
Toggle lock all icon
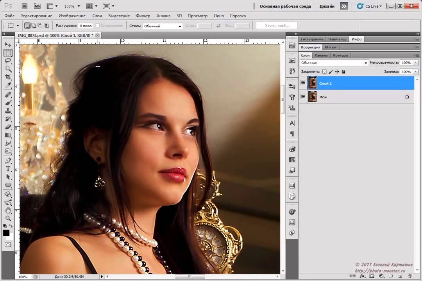pos(343,71)
